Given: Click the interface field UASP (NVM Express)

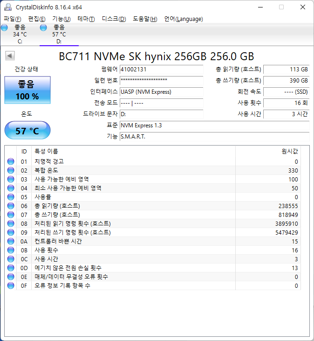Looking at the screenshot, I should coord(161,92).
